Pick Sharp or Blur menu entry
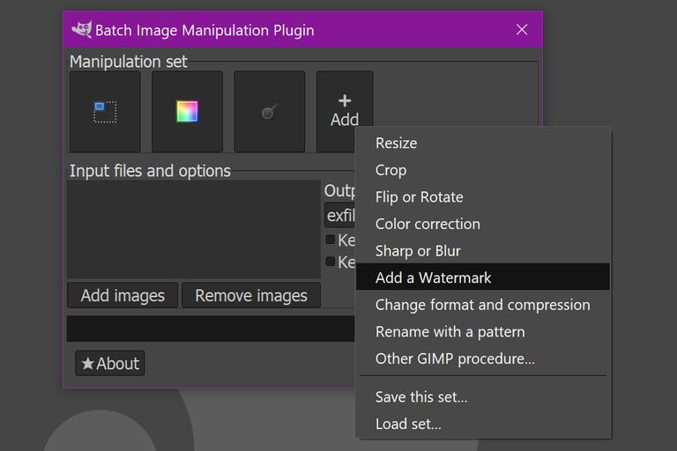 tap(483, 251)
